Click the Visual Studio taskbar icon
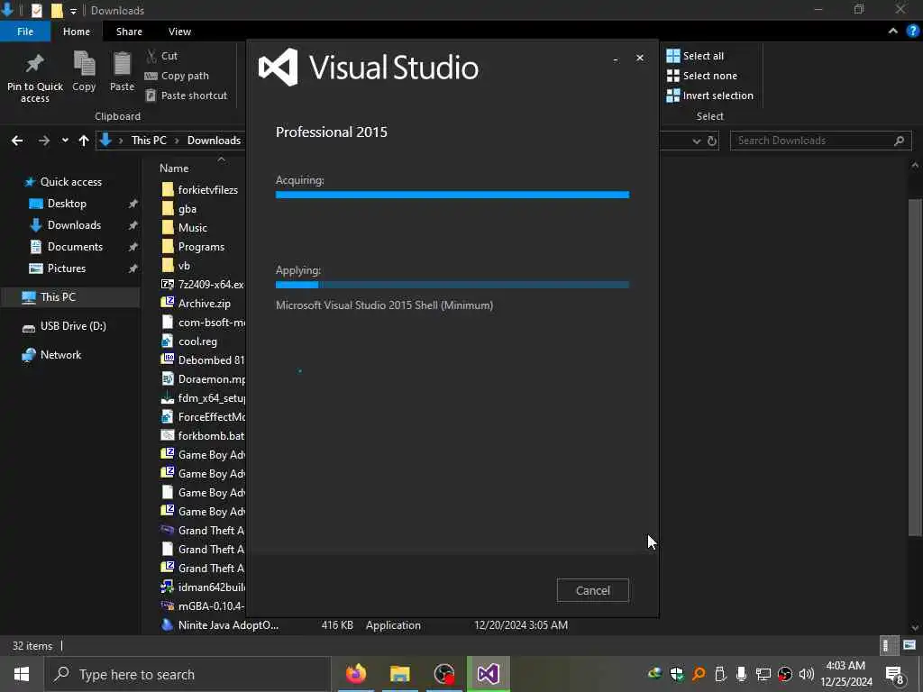 tap(489, 674)
